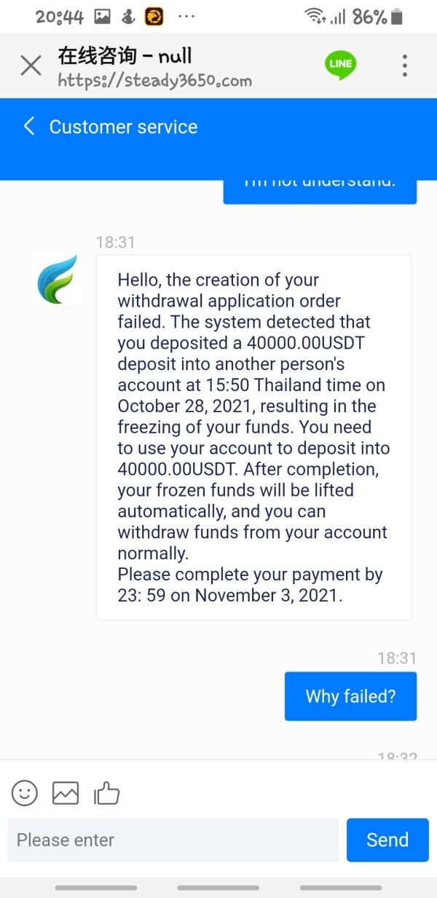Tap the Customer service header title
The width and height of the screenshot is (437, 898).
123,127
